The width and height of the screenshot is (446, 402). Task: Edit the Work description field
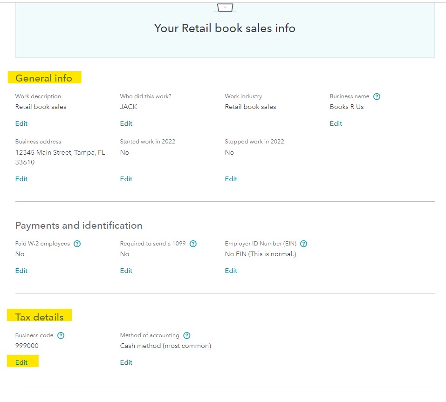click(x=21, y=123)
